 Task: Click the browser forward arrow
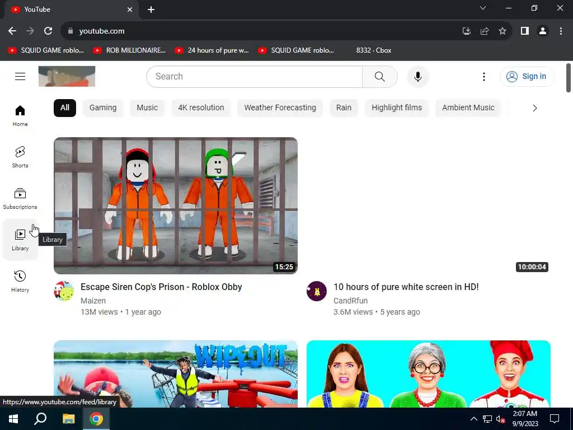tap(30, 31)
